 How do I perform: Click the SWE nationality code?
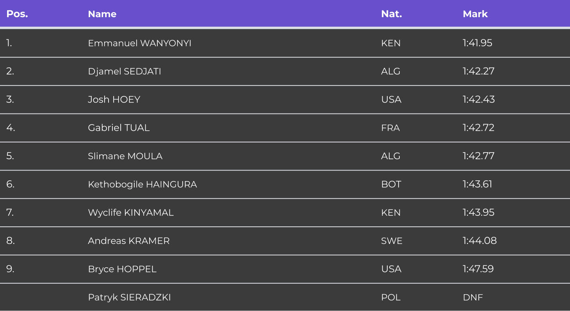(392, 241)
